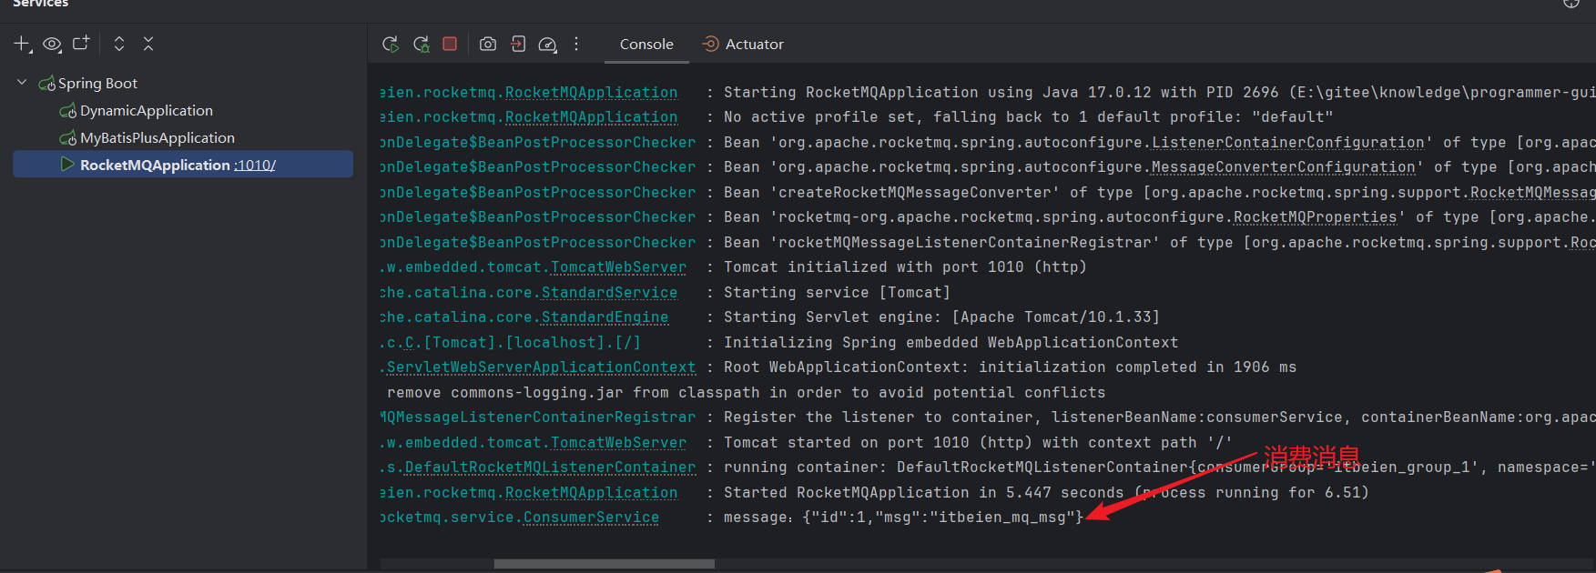Open the ListenerContainerConfiguration class link

coord(1288,143)
